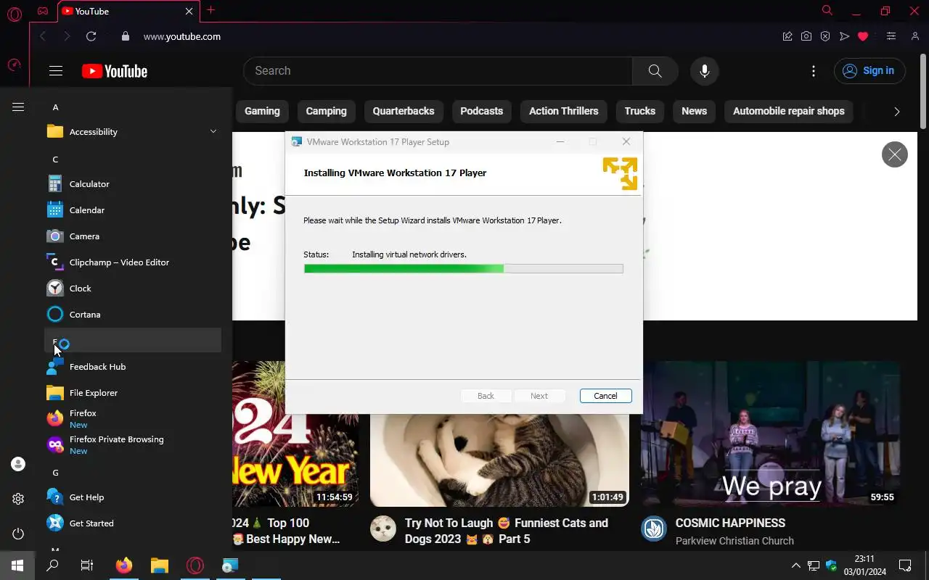Viewport: 929px width, 580px height.
Task: Search with your voice microphone
Action: click(x=704, y=71)
